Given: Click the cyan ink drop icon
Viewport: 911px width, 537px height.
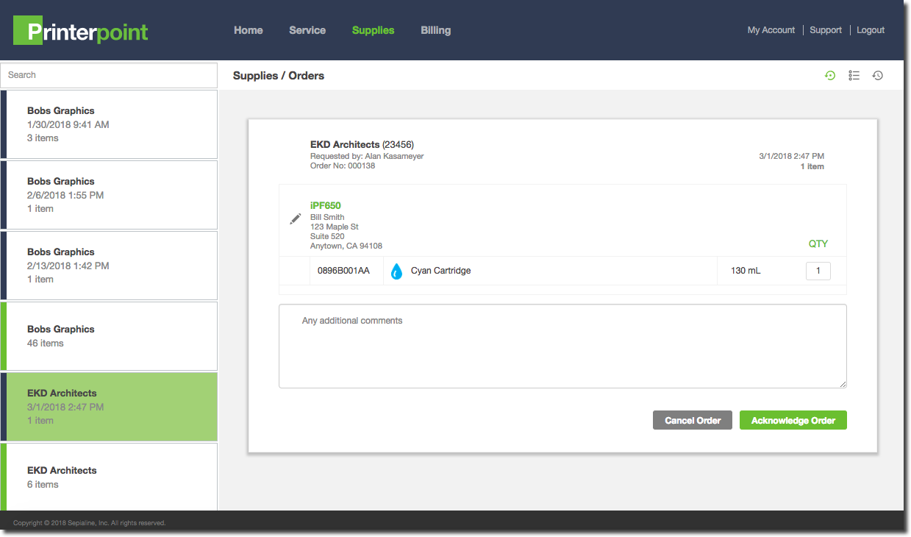Looking at the screenshot, I should point(396,271).
